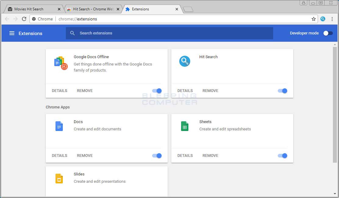Switch to the Hit Search - Chrome Web Store tab
Screen dimensions: 339x198
tap(93, 9)
